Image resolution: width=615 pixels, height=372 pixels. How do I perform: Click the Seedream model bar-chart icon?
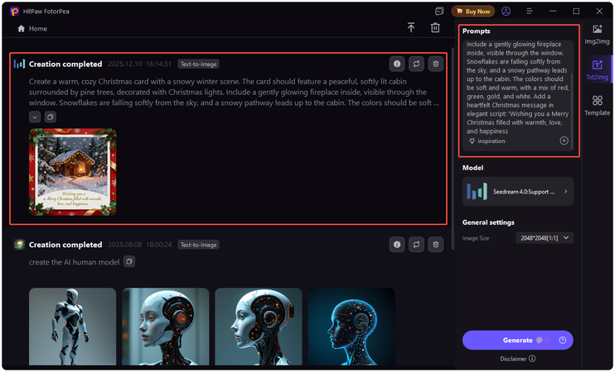(477, 191)
